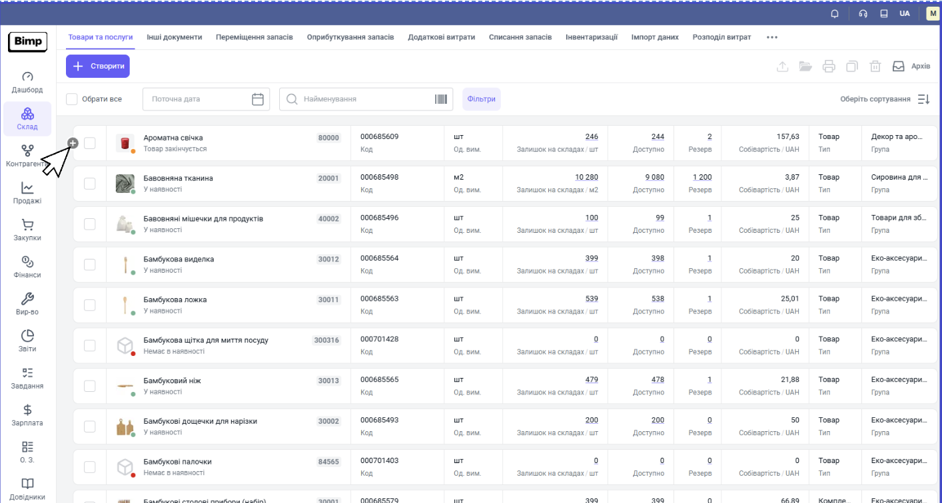The width and height of the screenshot is (942, 503).
Task: Toggle the Обрати все checkbox
Action: [x=72, y=99]
